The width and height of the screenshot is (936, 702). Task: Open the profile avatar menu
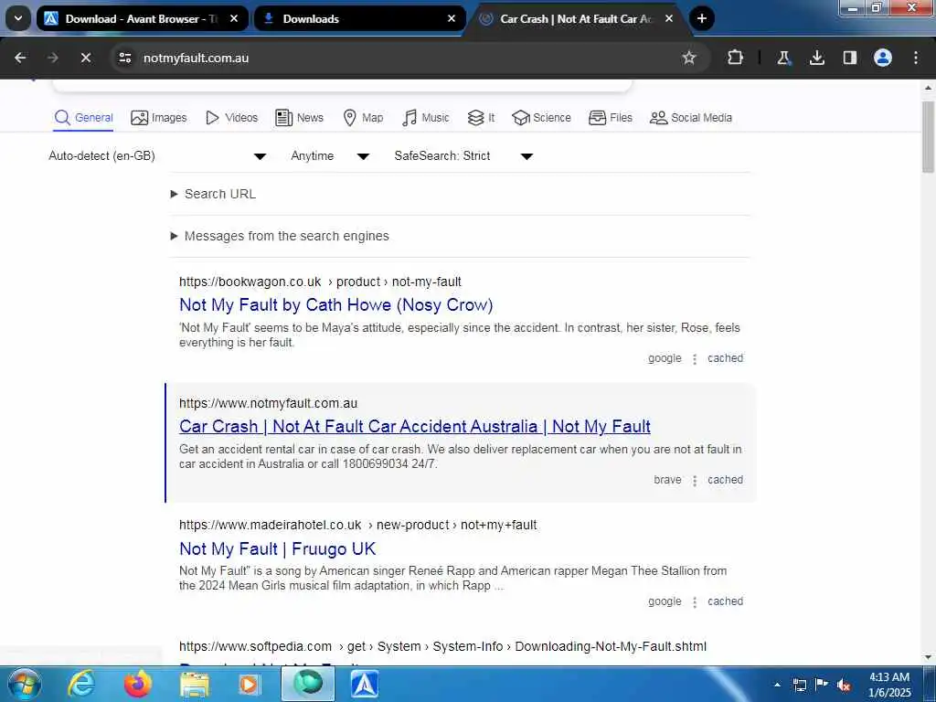(x=882, y=58)
